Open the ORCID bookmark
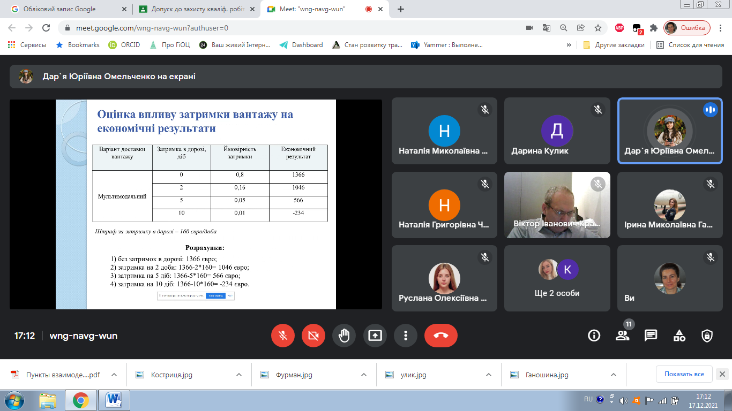732x411 pixels. (x=124, y=45)
